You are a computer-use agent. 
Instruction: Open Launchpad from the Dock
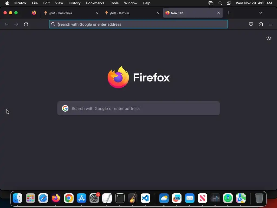click(x=30, y=198)
